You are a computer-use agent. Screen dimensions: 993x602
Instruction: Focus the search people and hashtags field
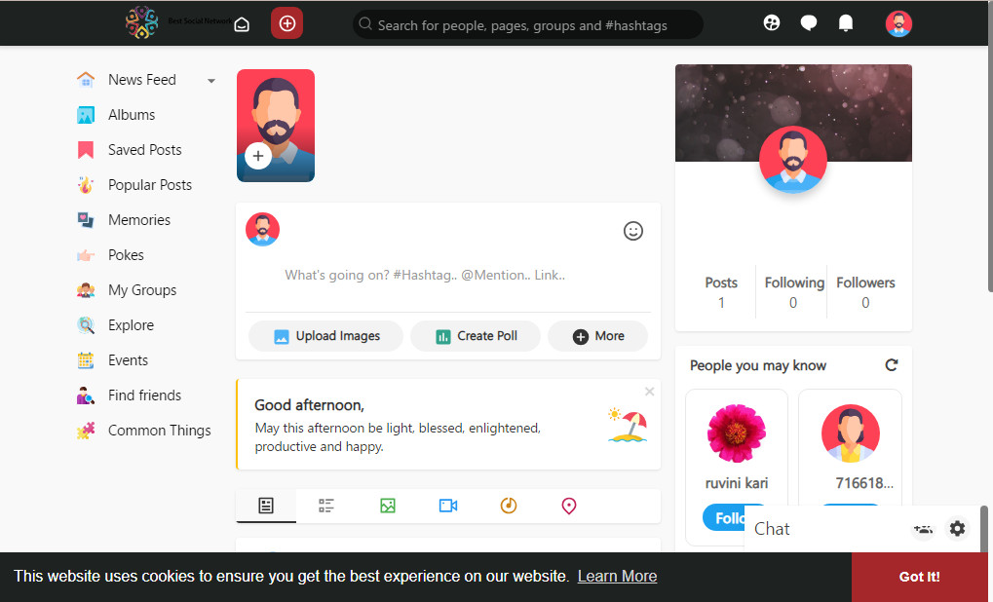527,24
